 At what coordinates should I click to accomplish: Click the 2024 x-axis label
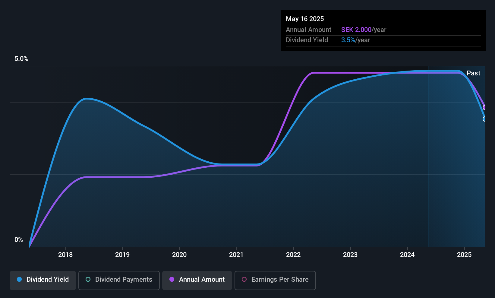[407, 255]
